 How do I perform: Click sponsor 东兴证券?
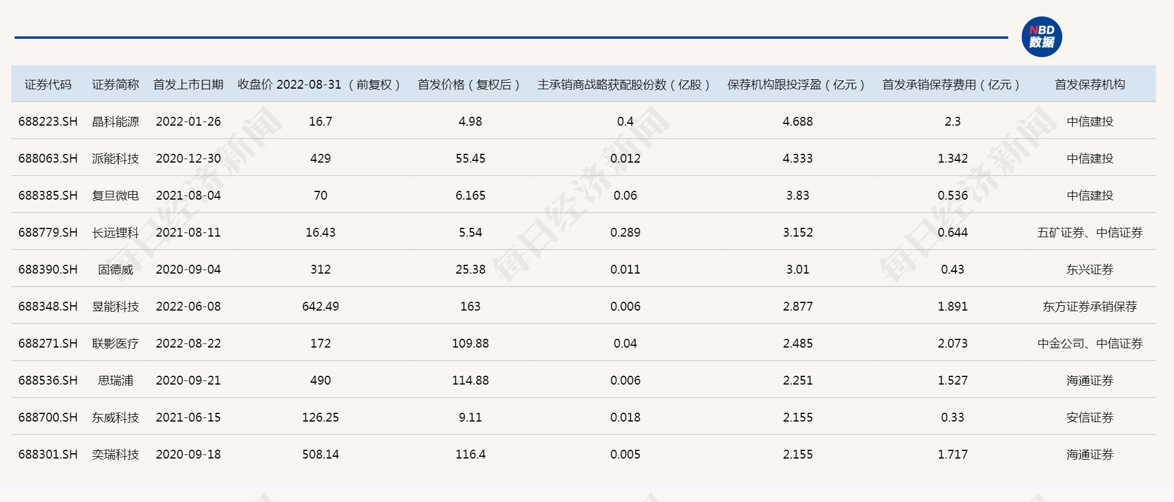[x=1090, y=269]
